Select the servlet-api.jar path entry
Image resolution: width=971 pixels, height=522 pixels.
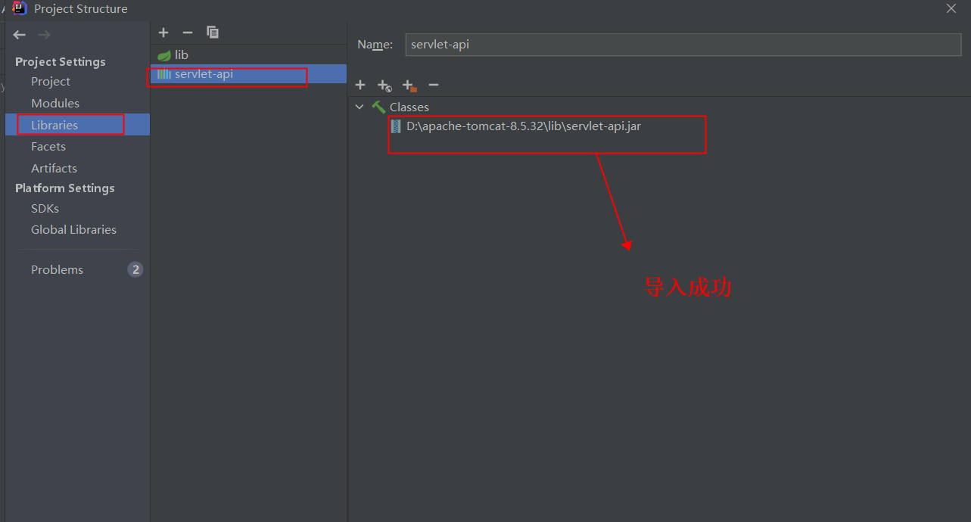(x=523, y=126)
